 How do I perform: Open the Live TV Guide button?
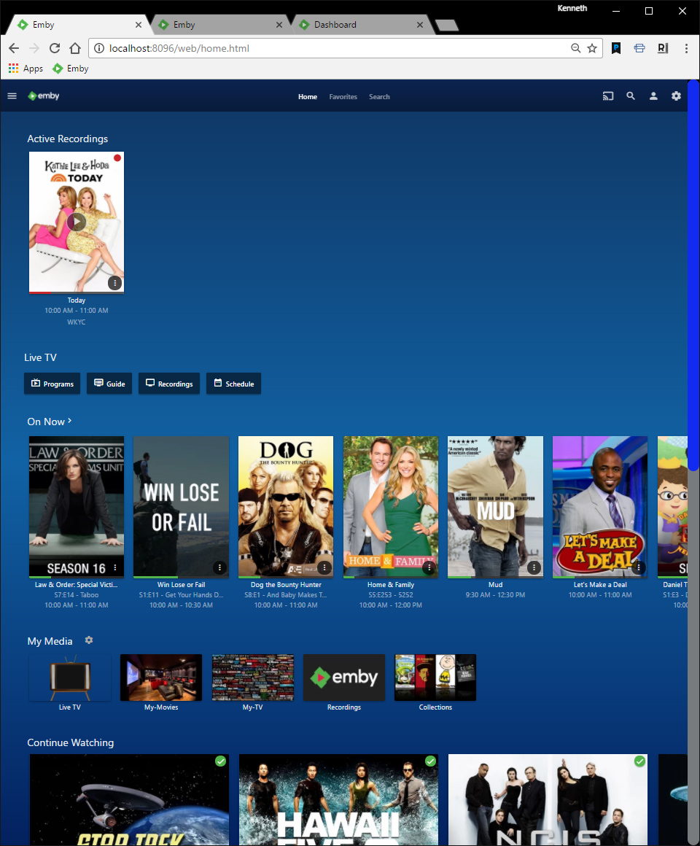click(x=109, y=384)
